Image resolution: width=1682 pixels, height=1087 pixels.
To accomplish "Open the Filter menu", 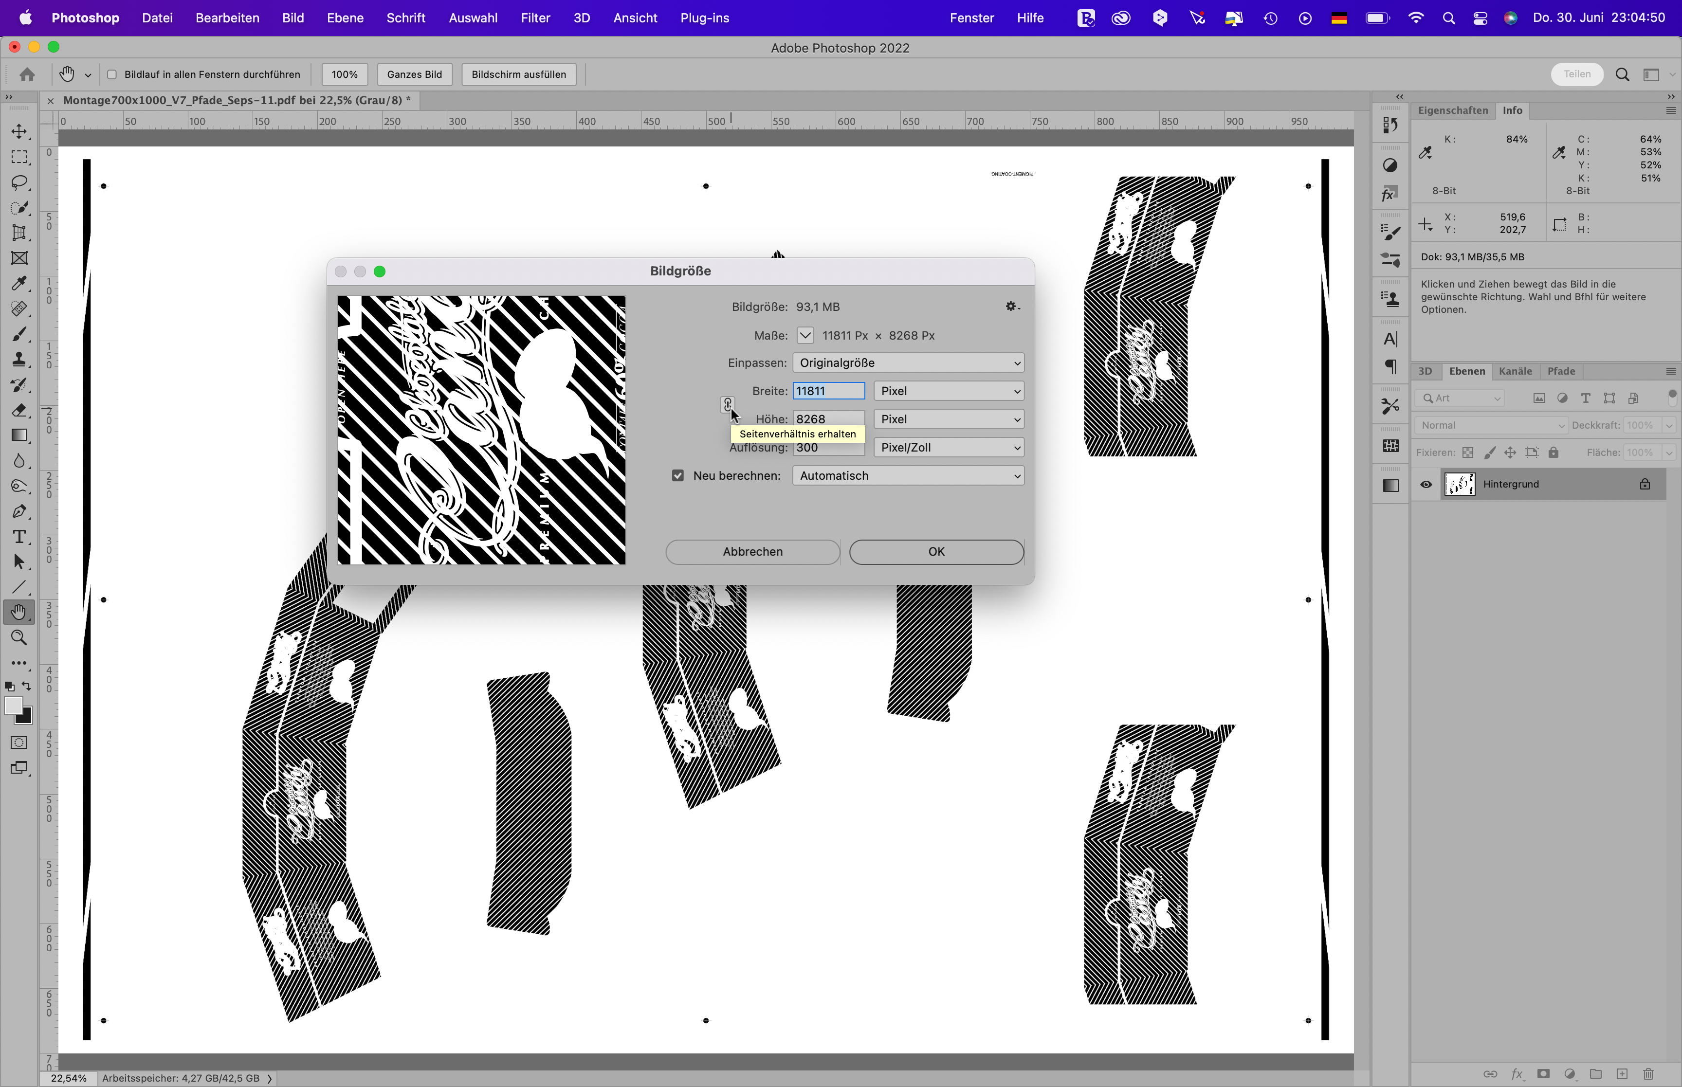I will pos(535,18).
